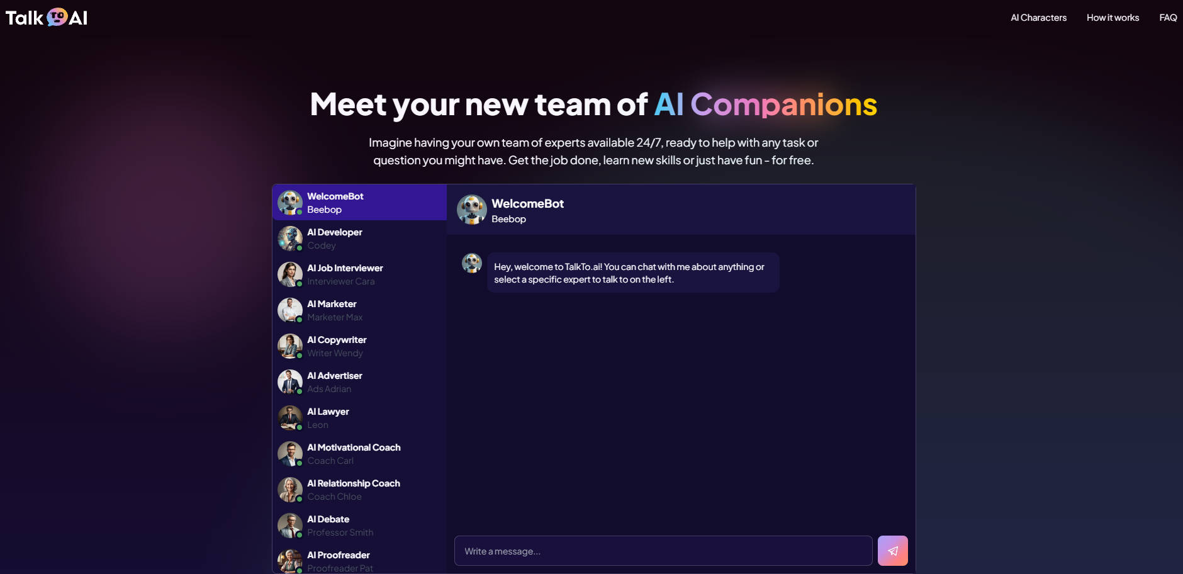Click the WelcomeBot avatar in chat header
This screenshot has height=574, width=1183.
point(471,210)
